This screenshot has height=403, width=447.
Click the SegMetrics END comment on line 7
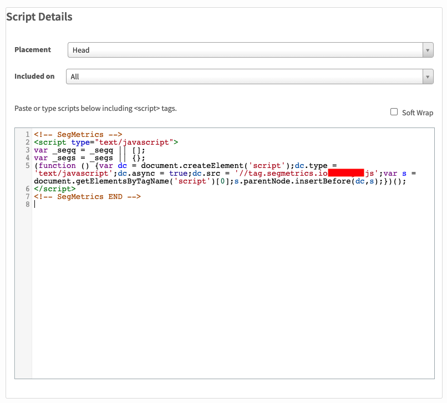(x=87, y=196)
